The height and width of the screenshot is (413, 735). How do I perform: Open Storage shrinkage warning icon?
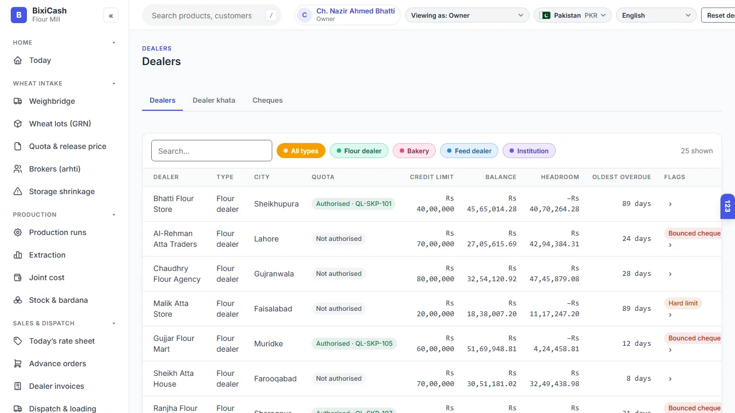[x=18, y=191]
